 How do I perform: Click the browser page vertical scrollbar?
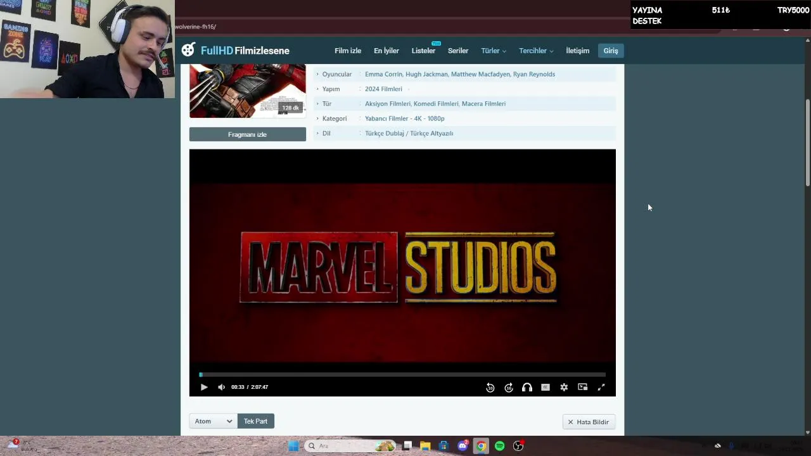(x=807, y=142)
